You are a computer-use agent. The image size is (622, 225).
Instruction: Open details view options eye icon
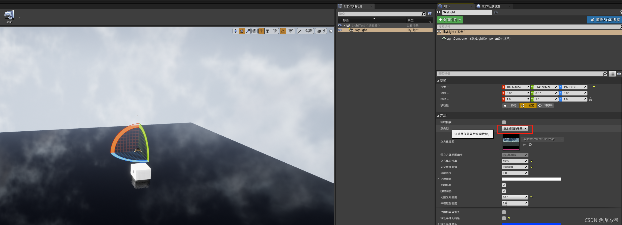click(x=619, y=74)
